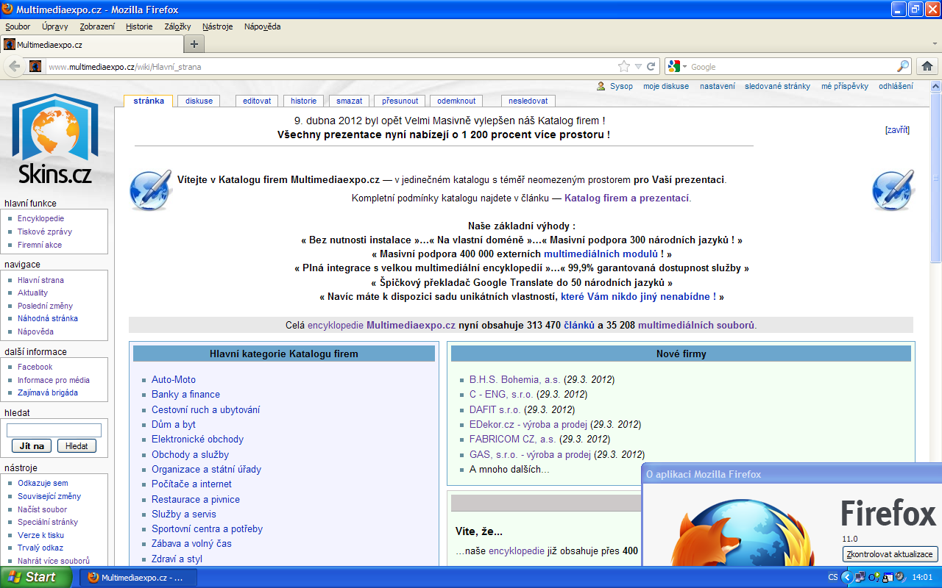Expand hidden system tray icons chevron
Image resolution: width=942 pixels, height=588 pixels.
(x=846, y=577)
